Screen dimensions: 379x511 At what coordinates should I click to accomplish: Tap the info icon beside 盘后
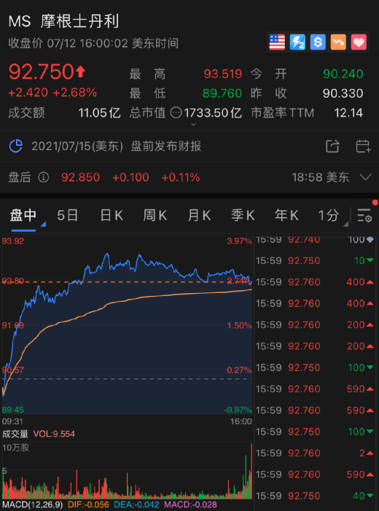[x=44, y=177]
